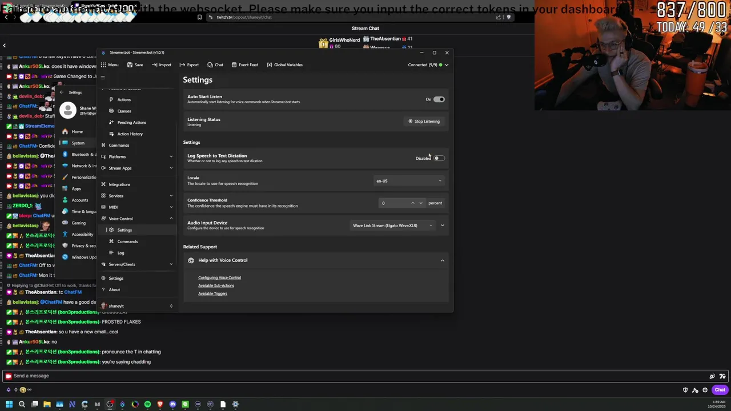Expand the MIDI sidebar section

click(x=137, y=207)
